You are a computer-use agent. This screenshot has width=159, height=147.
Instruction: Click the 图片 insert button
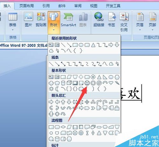point(28,20)
